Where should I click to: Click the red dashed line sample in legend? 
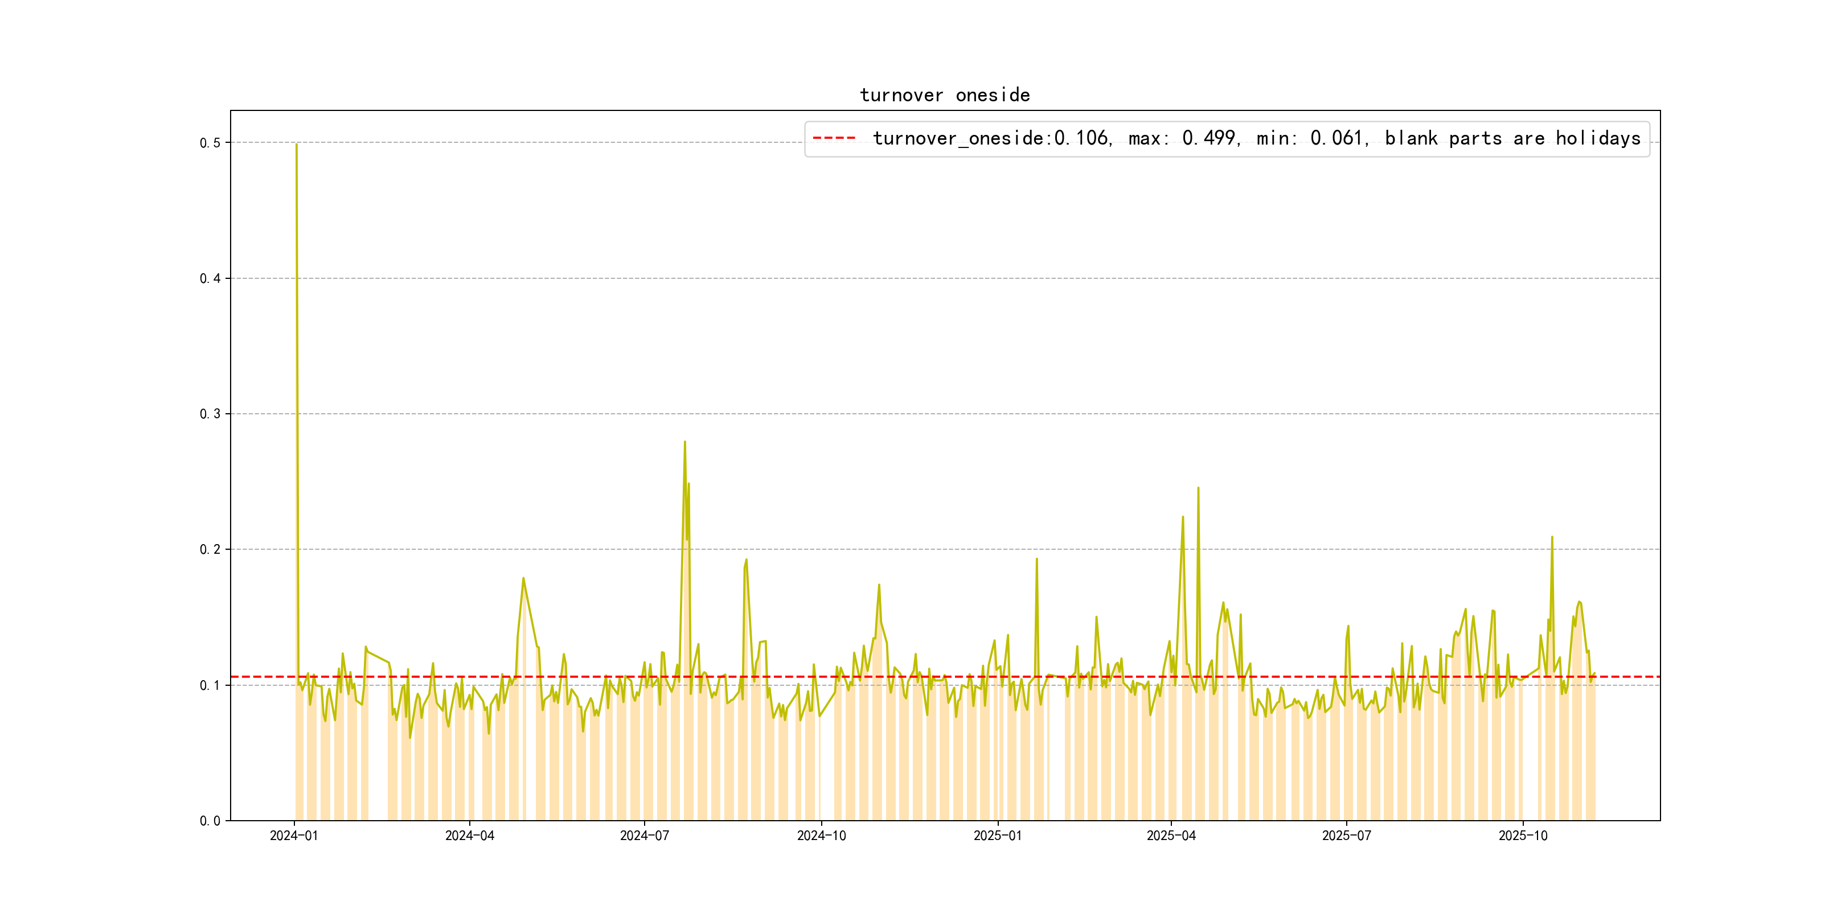(834, 138)
